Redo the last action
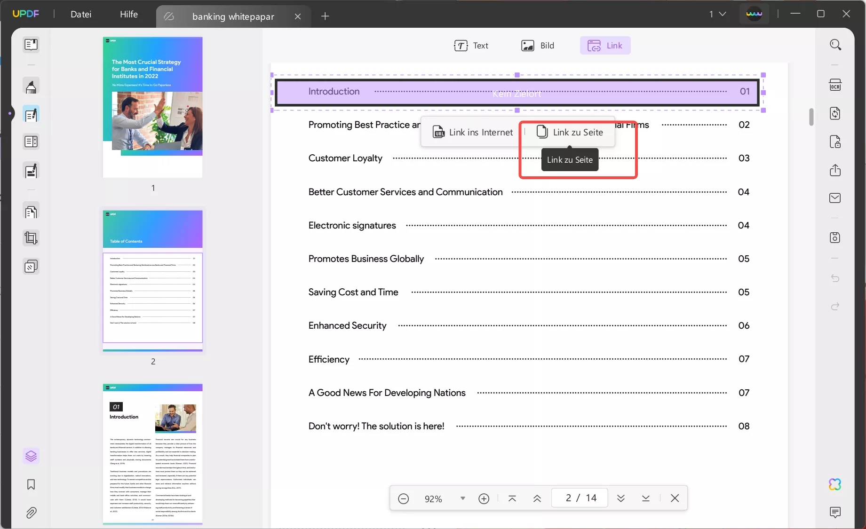 pyautogui.click(x=835, y=307)
